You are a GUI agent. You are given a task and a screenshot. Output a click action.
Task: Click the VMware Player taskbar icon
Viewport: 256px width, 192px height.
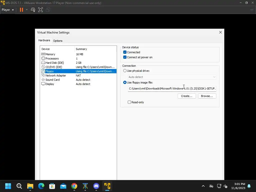click(107, 186)
